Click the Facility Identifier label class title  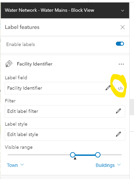(x=35, y=64)
